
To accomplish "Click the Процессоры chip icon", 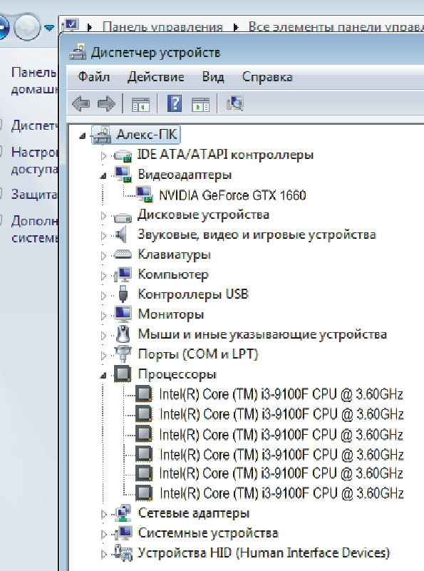I will coord(123,374).
